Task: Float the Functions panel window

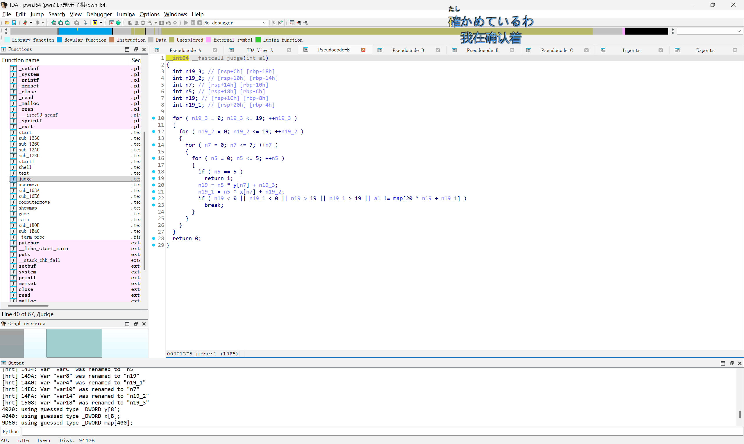Action: coord(136,49)
